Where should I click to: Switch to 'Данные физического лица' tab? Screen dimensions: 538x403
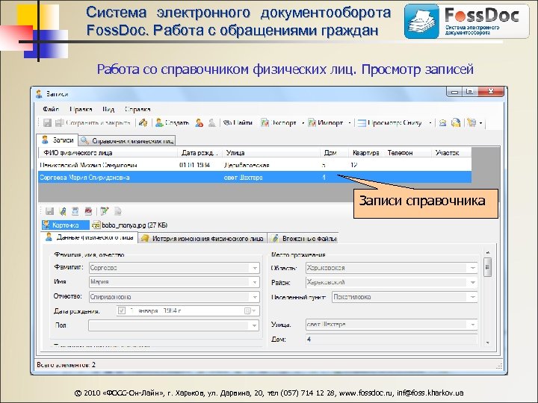[x=89, y=237]
